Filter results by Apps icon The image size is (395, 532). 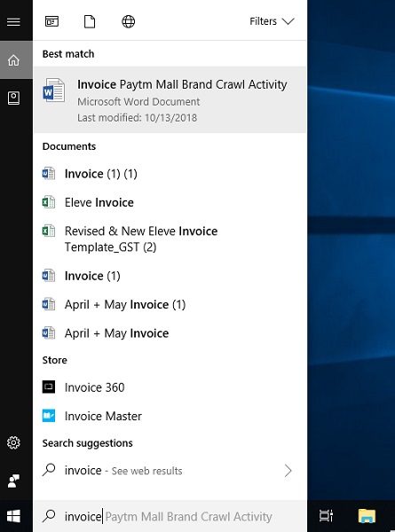pos(51,21)
